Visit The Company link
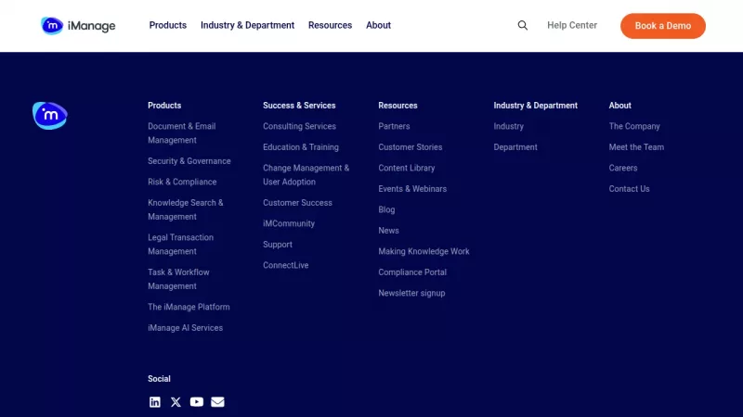 coord(634,127)
